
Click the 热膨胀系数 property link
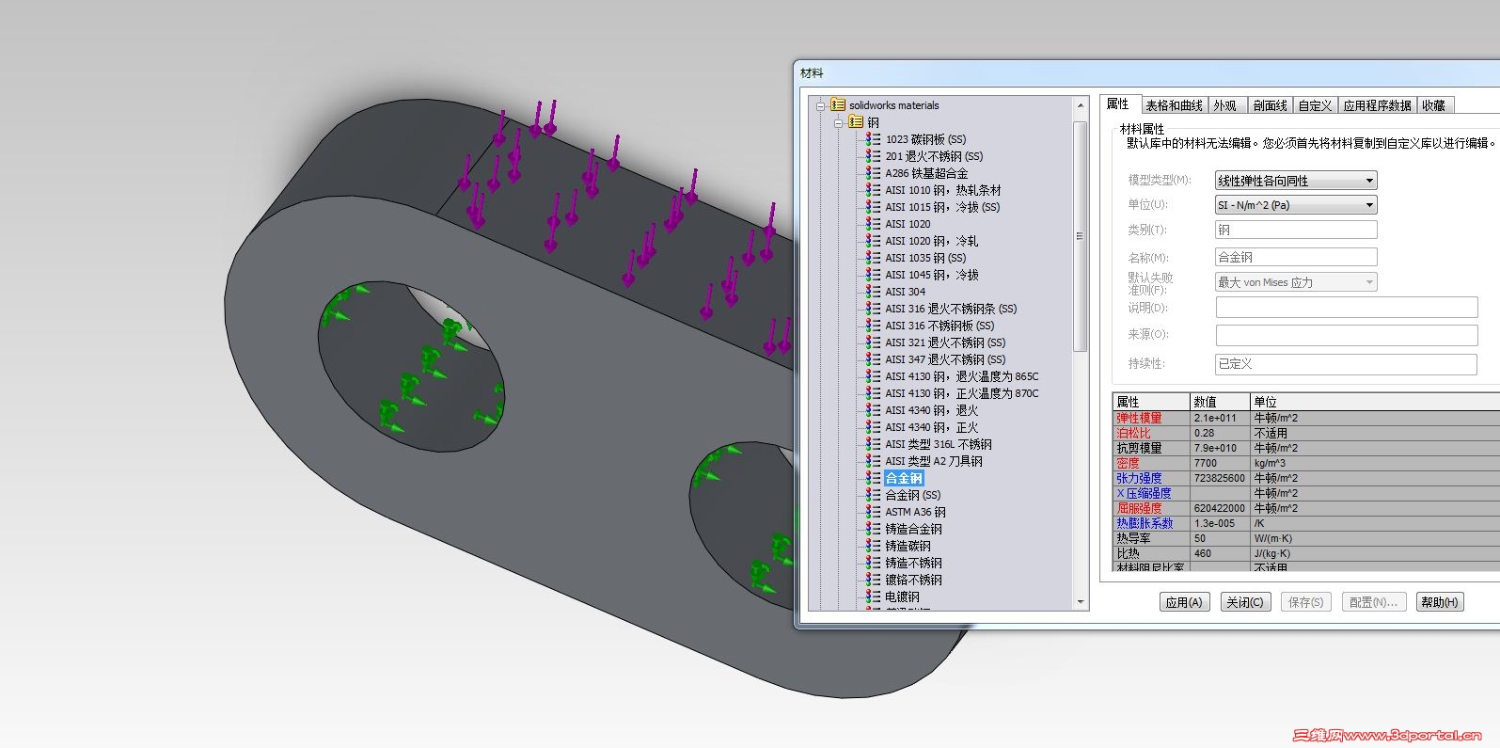click(x=1145, y=523)
